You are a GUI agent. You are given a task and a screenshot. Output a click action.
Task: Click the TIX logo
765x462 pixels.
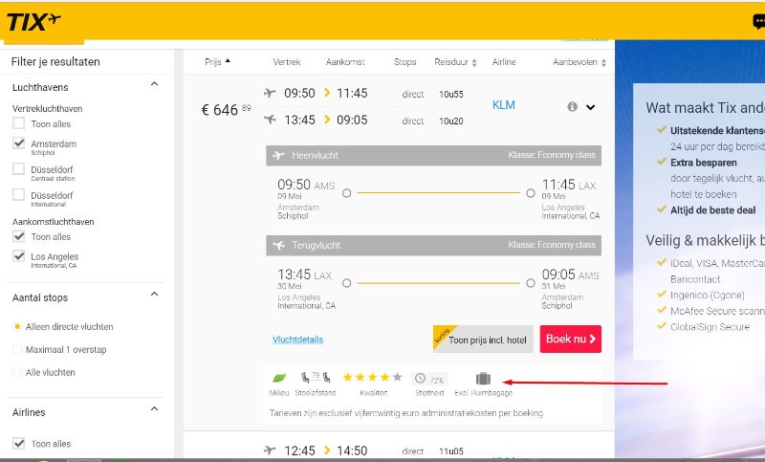[34, 21]
